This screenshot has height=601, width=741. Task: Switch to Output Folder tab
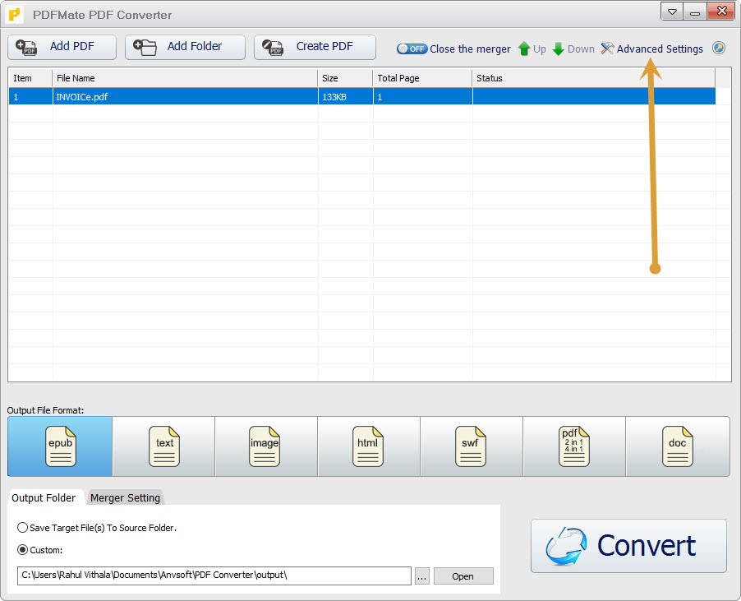[x=44, y=498]
